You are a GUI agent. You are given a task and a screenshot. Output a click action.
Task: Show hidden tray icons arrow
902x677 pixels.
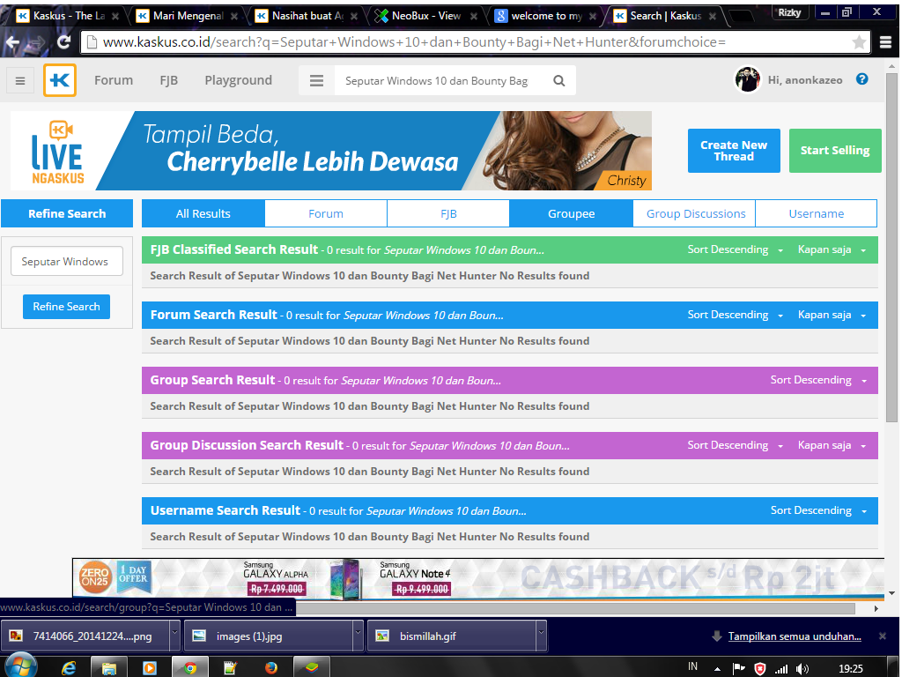[717, 669]
